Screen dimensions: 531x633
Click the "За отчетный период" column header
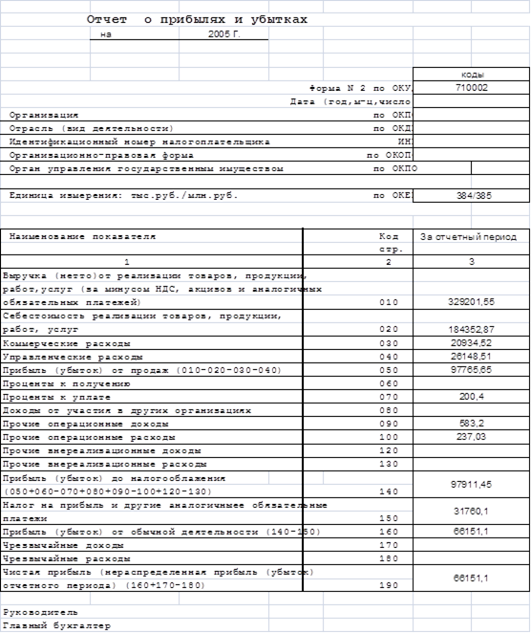(x=469, y=237)
